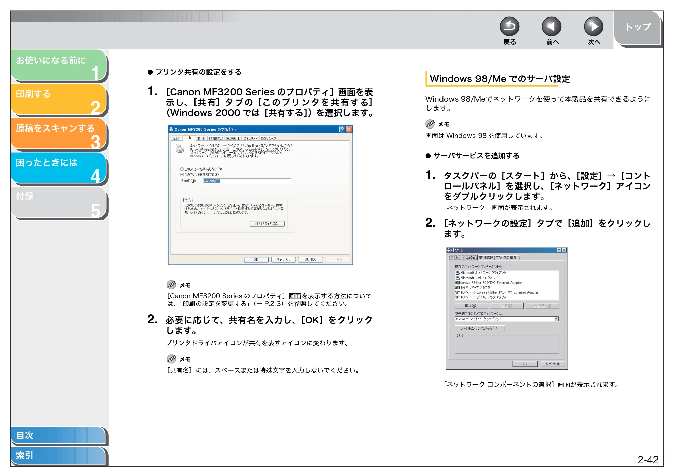Screen dimensions: 673x476
Task: Select TCP/IP -> ダイヤルアップ アダプタ entry
Action: click(481, 297)
